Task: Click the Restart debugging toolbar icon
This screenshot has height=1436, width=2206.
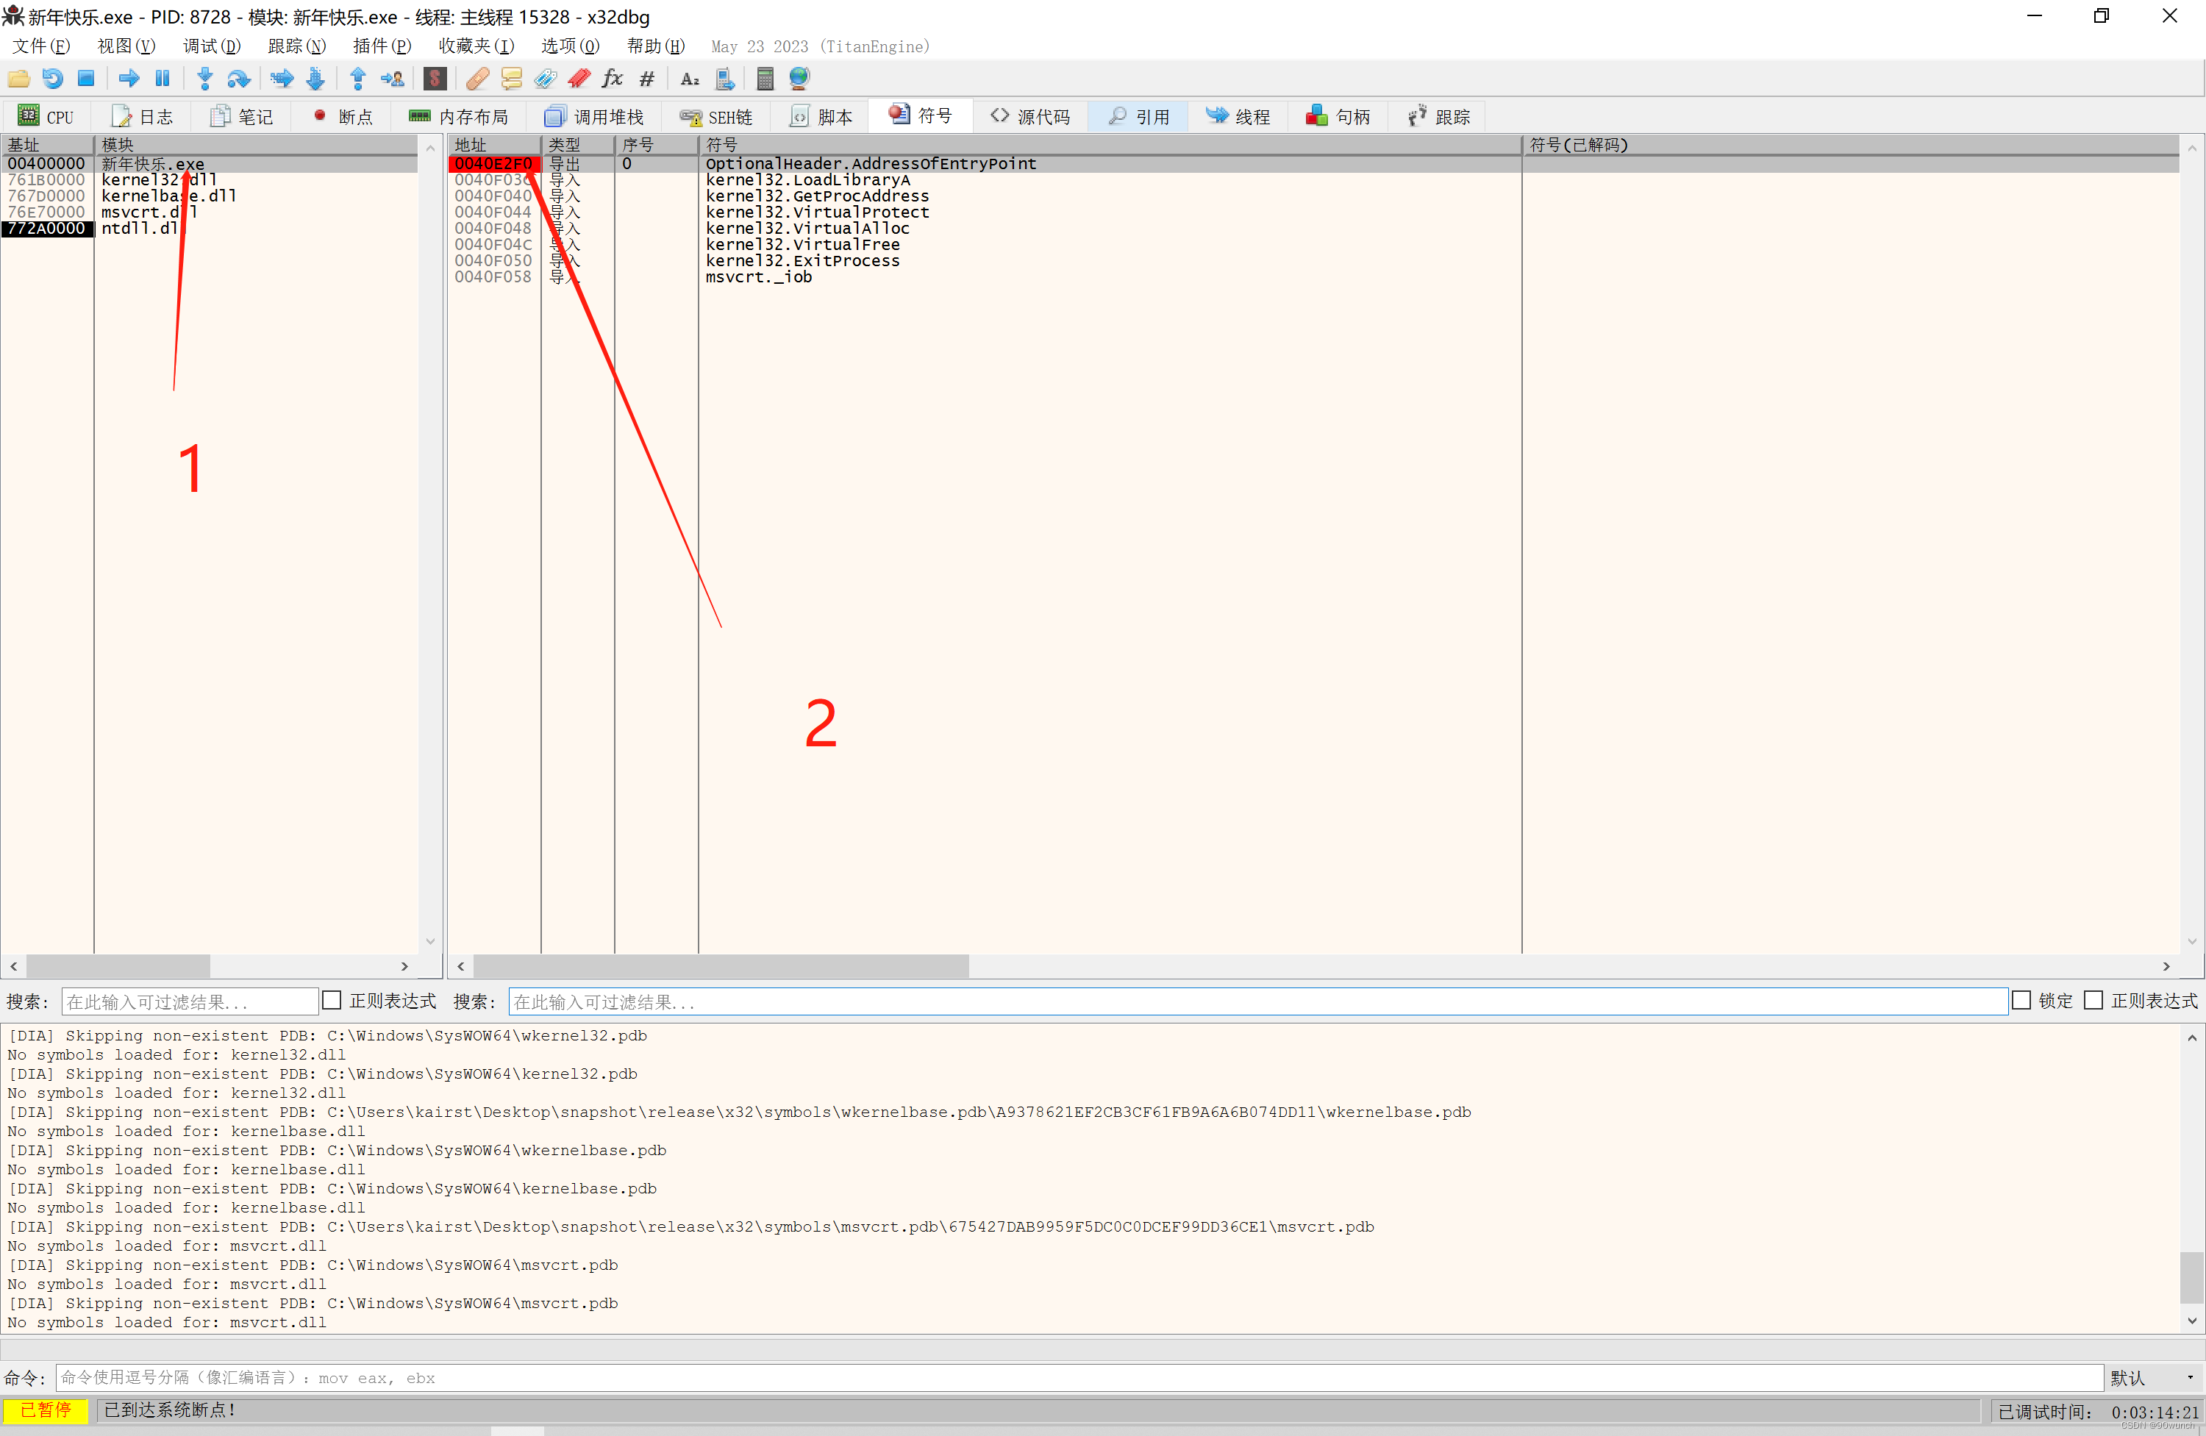Action: pyautogui.click(x=53, y=79)
